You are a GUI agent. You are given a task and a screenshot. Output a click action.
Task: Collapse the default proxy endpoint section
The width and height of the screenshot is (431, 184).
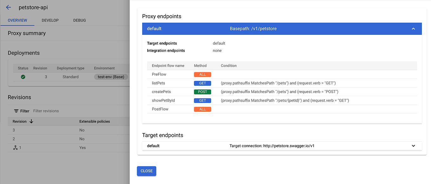413,28
